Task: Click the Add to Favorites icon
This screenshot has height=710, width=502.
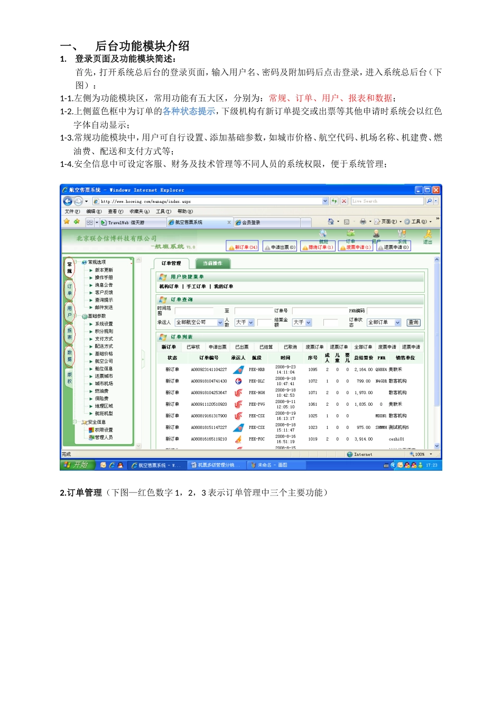Action: click(77, 222)
